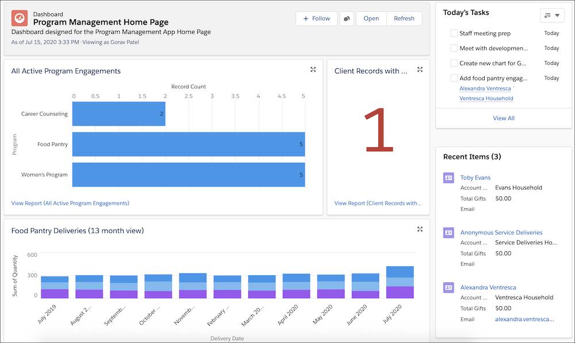Viewport: 575px width, 343px height.
Task: Click the Food Pantry bar
Action: tap(189, 144)
